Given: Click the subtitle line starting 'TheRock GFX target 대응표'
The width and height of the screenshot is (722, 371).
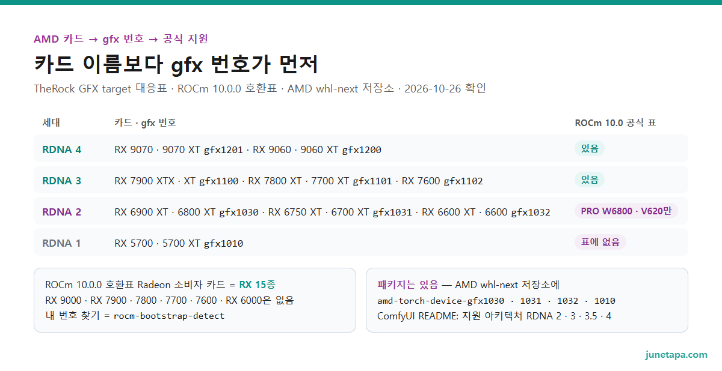Looking at the screenshot, I should [260, 89].
